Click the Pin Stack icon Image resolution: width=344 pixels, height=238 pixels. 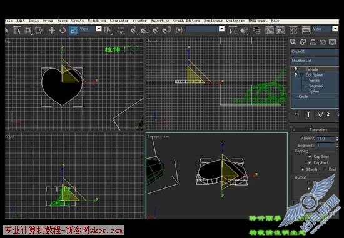[x=296, y=114]
